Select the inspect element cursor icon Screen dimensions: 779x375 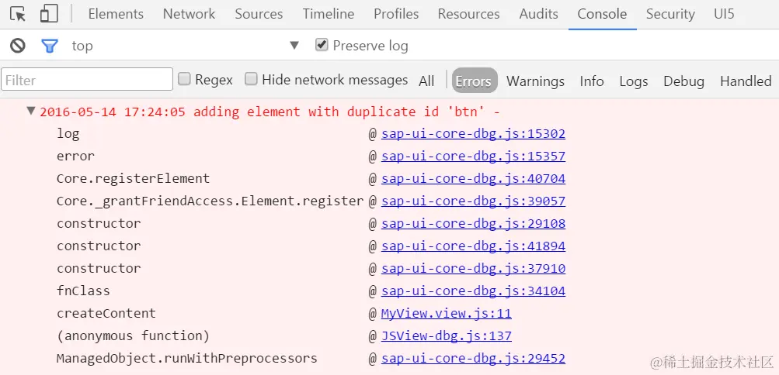[x=18, y=14]
